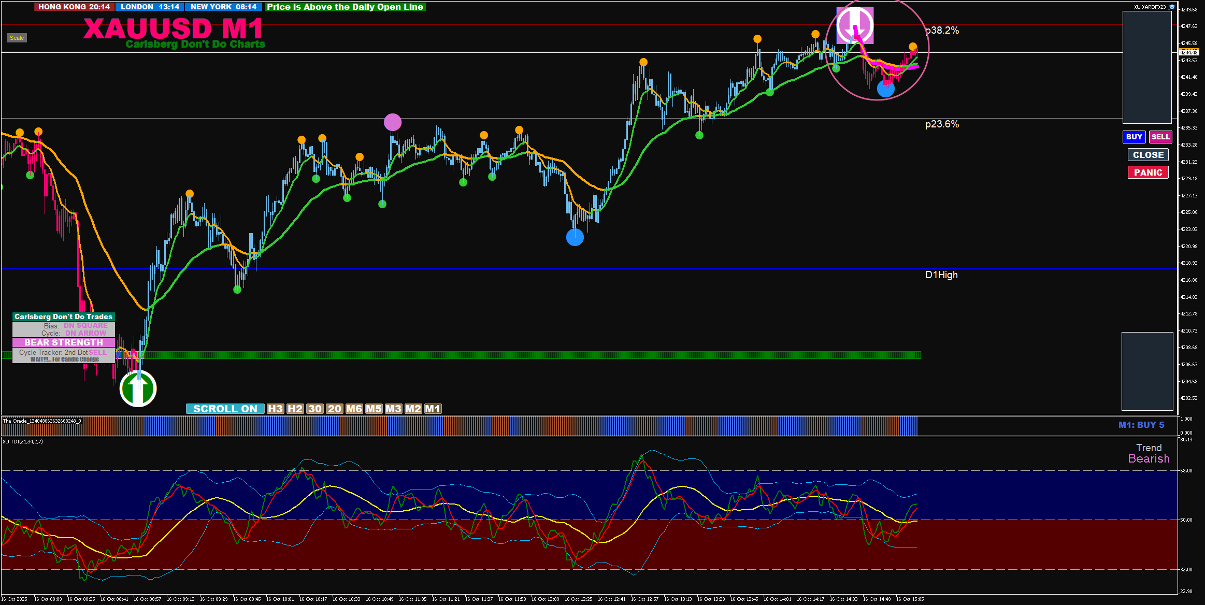The image size is (1205, 605).
Task: Switch to H3 timeframe
Action: point(275,409)
